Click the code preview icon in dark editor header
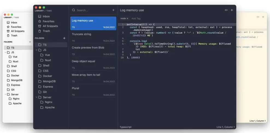 coord(226,10)
